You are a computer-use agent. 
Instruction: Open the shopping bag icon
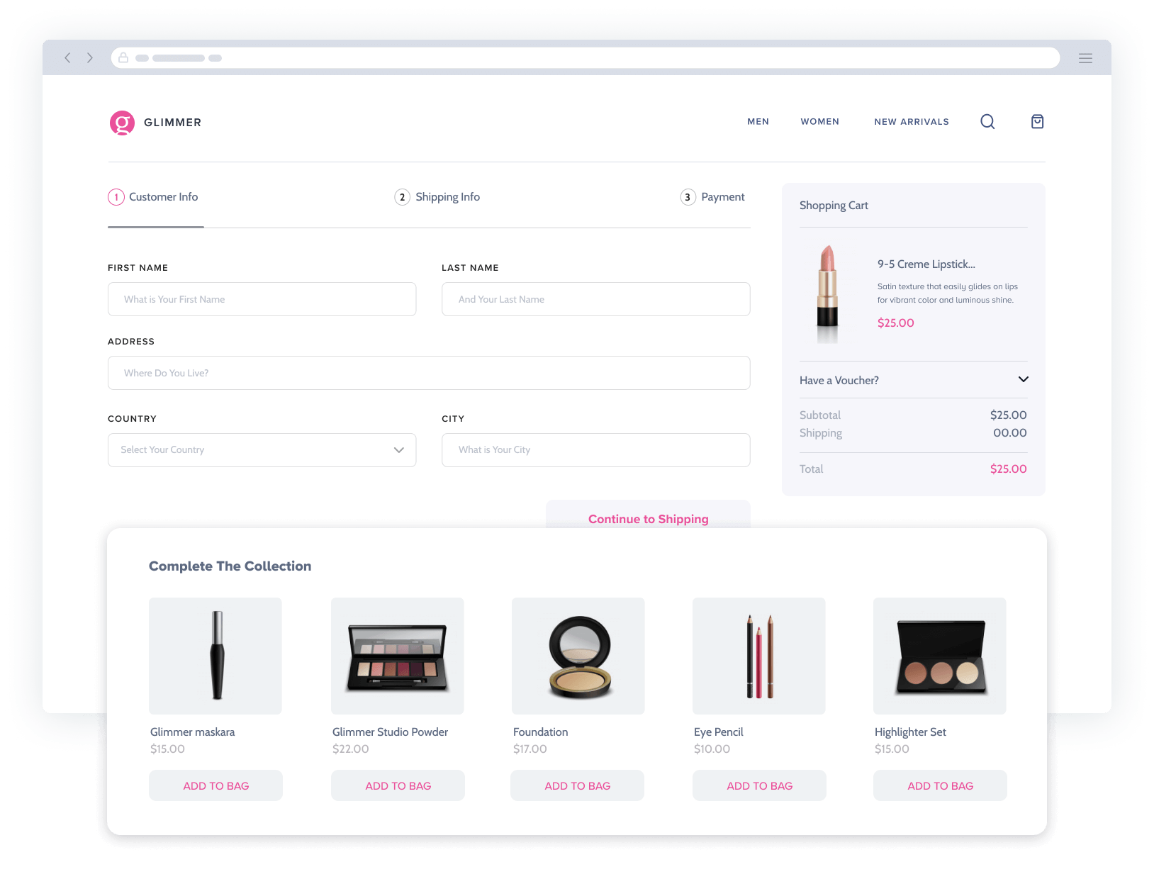tap(1037, 122)
